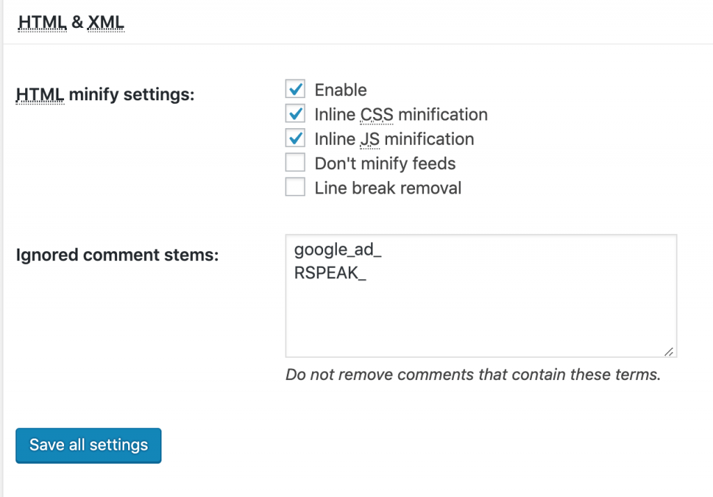Click the textarea resize handle corner

(x=669, y=352)
